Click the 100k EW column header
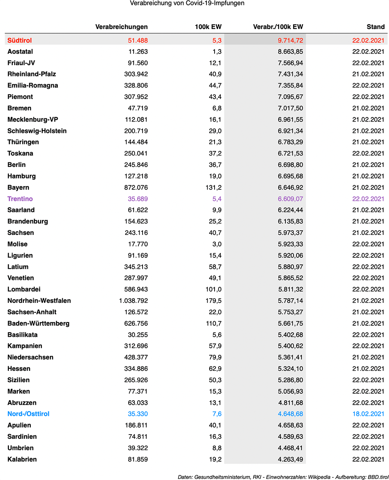The image size is (389, 480). click(208, 27)
